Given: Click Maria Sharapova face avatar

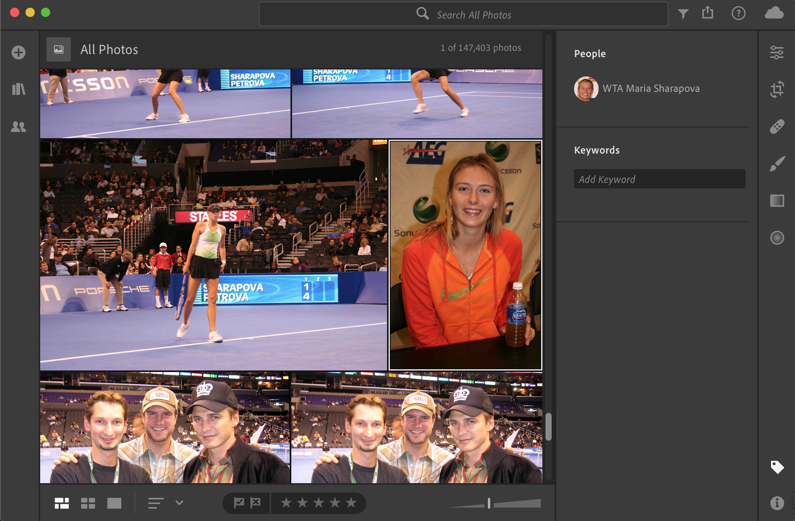Looking at the screenshot, I should coord(586,88).
